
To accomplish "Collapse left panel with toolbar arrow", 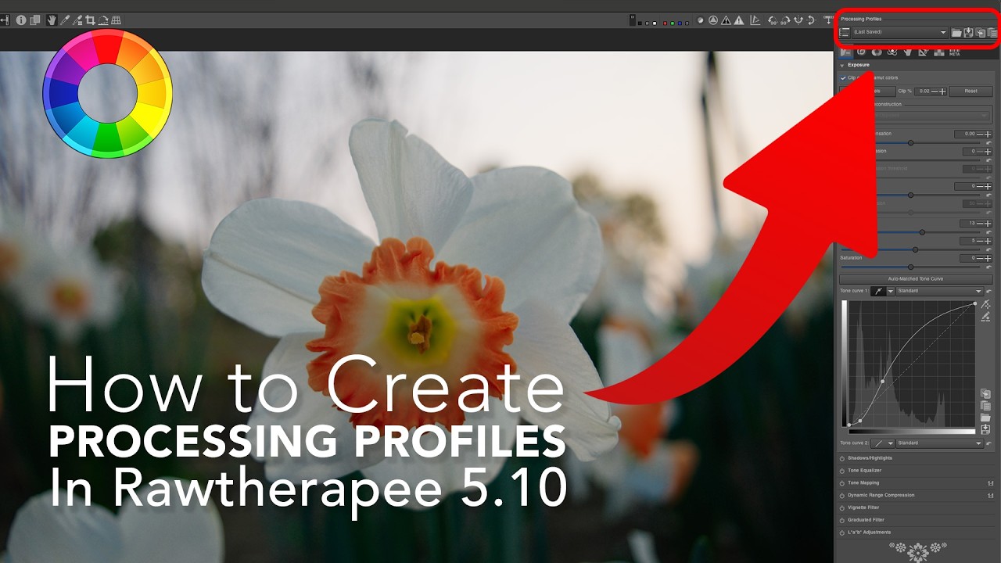I will tap(5, 20).
